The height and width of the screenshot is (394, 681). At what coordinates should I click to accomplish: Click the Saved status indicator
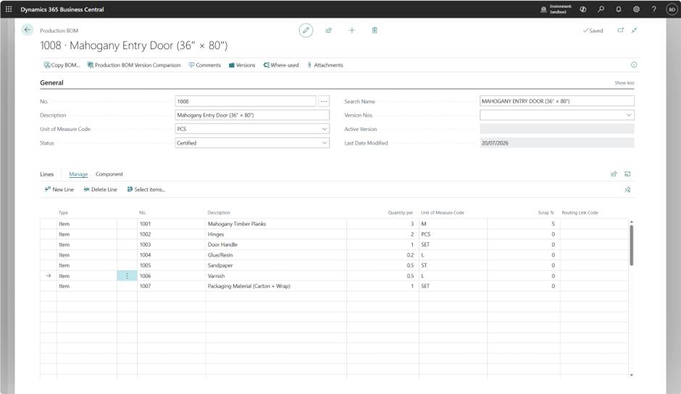(x=593, y=31)
